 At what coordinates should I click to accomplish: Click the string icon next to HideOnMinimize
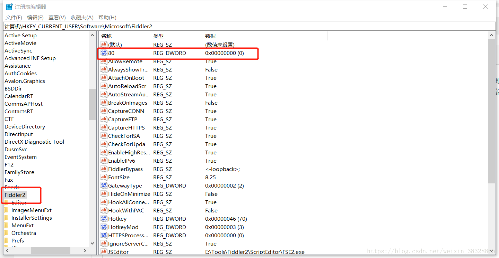click(x=104, y=194)
